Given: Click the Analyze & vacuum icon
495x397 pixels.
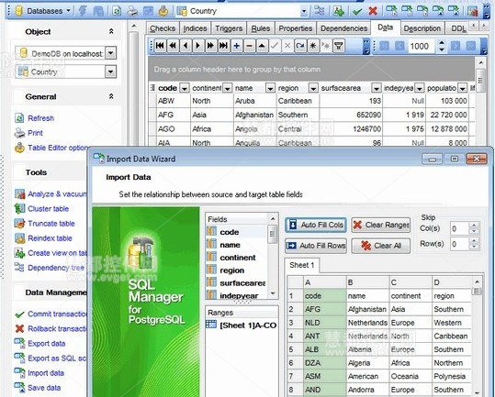Looking at the screenshot, I should point(19,193).
